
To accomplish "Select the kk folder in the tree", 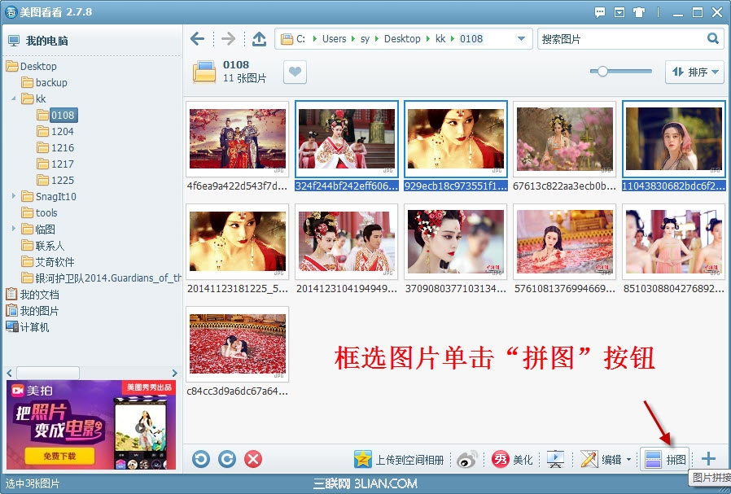I will (x=33, y=98).
